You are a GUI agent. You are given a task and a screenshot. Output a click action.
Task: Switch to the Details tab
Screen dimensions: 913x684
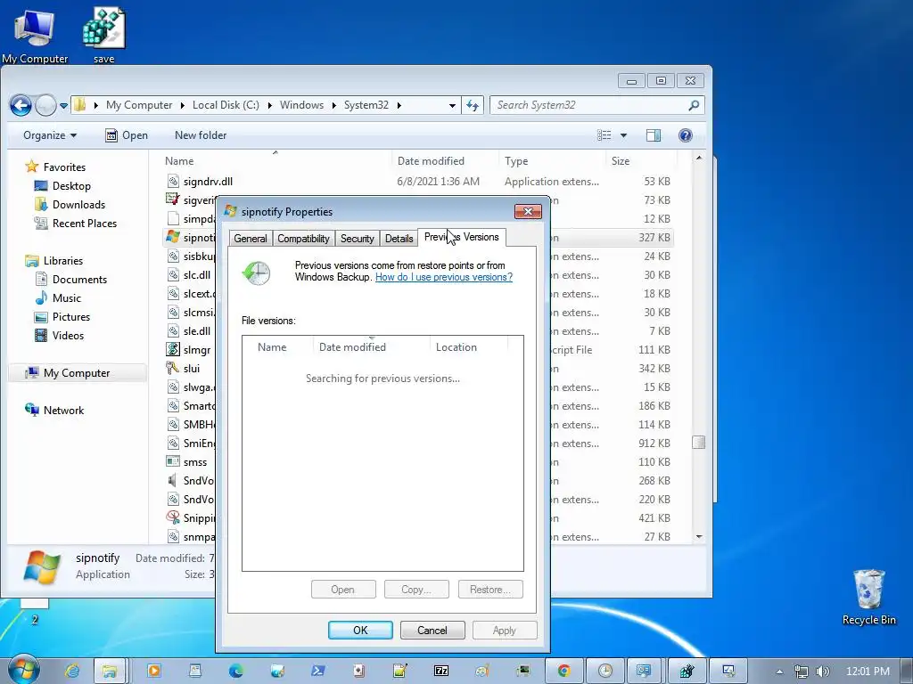[399, 239]
